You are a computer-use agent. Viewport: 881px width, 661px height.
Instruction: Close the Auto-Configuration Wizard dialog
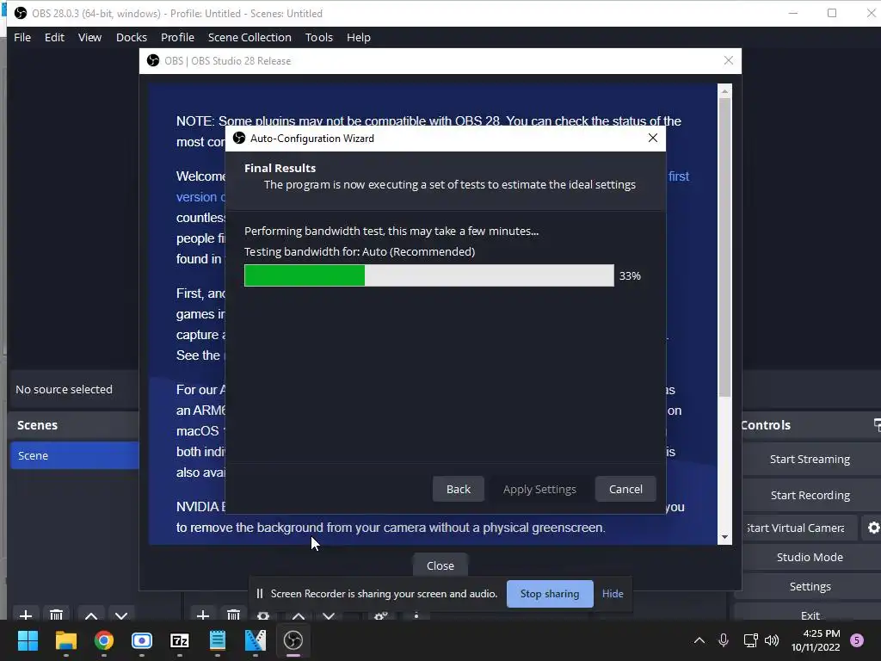point(653,139)
